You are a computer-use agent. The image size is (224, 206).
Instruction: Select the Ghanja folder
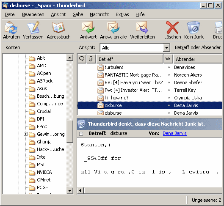click(x=44, y=142)
